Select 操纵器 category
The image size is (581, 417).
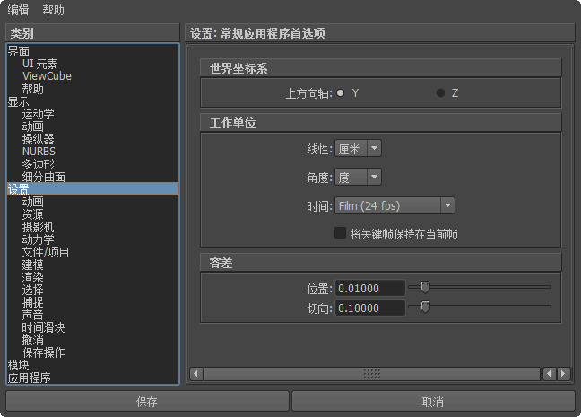(x=92, y=139)
